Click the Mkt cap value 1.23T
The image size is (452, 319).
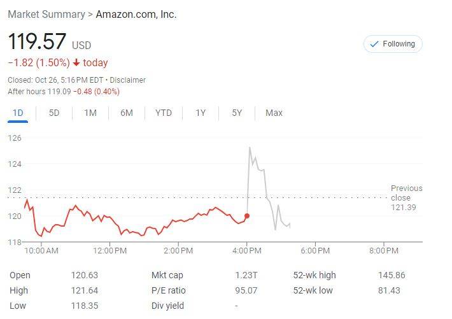point(245,275)
